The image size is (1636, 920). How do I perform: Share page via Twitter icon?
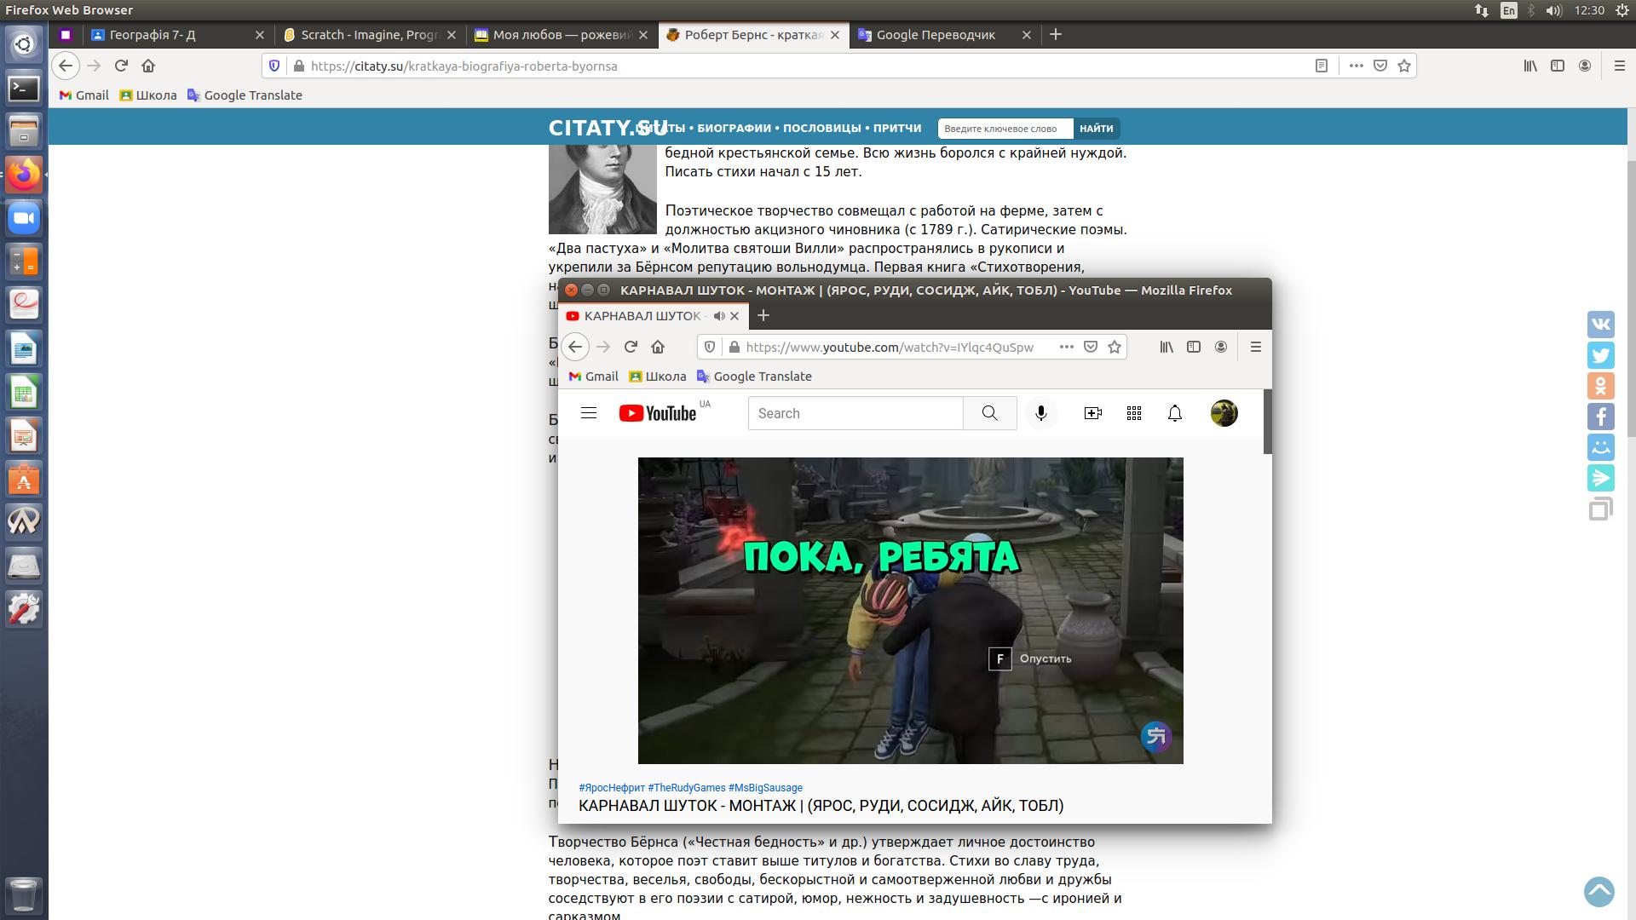[1600, 355]
